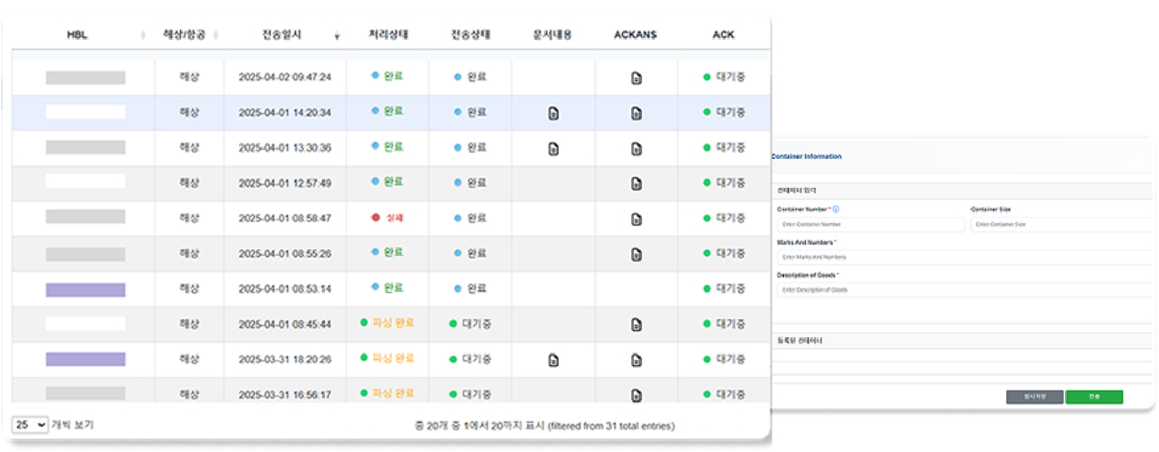Open ACKANS document for 2025-04-01 12:57:49 entry
Viewport: 1159px width, 452px height.
637,184
